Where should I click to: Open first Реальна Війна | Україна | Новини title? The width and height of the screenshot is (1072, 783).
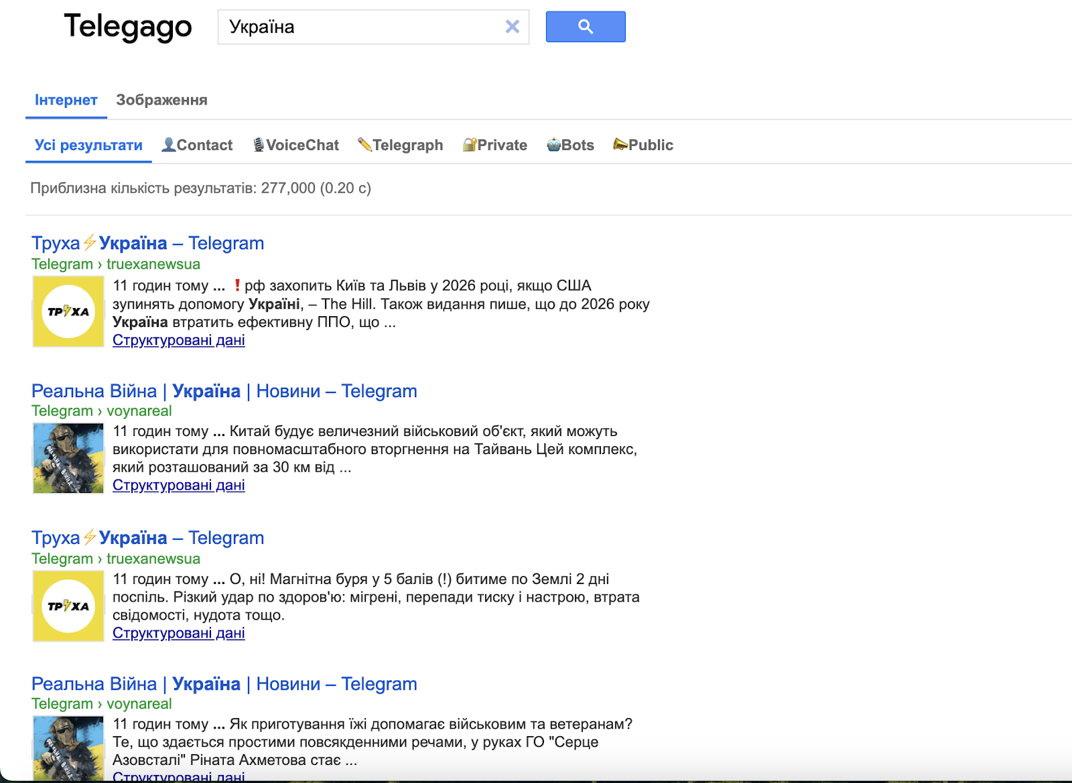pos(224,391)
